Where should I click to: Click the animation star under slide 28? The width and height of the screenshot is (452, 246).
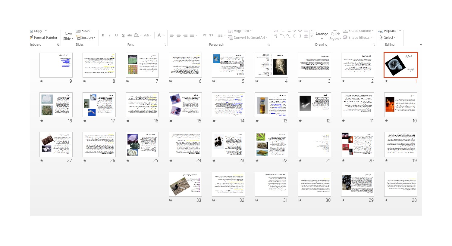click(386, 200)
